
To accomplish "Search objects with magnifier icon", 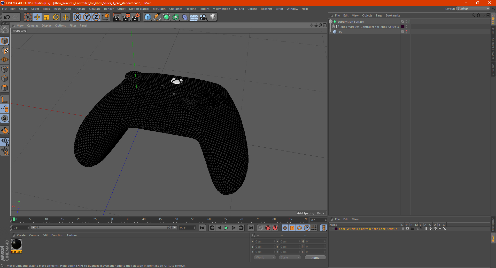I will [x=474, y=15].
